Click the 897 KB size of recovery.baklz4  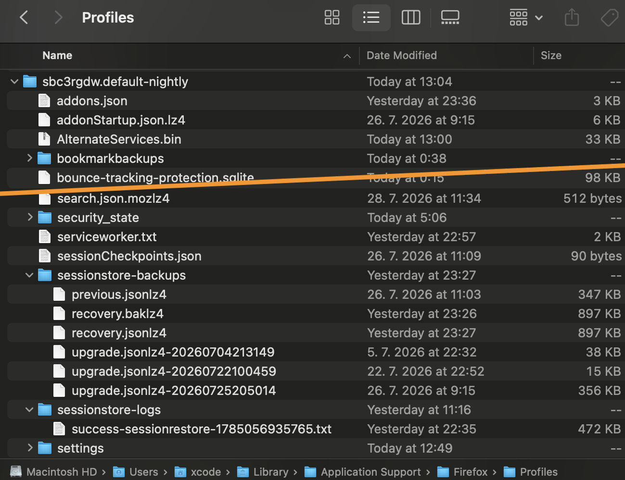tap(599, 314)
